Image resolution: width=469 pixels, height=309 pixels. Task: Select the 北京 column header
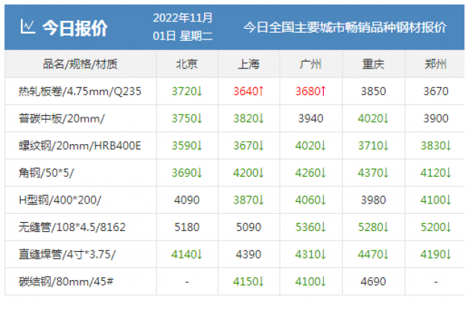pyautogui.click(x=187, y=64)
